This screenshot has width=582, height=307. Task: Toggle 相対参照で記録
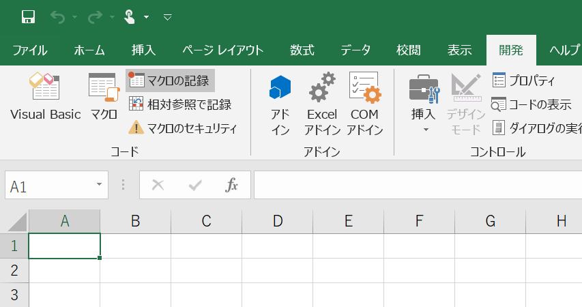(180, 104)
